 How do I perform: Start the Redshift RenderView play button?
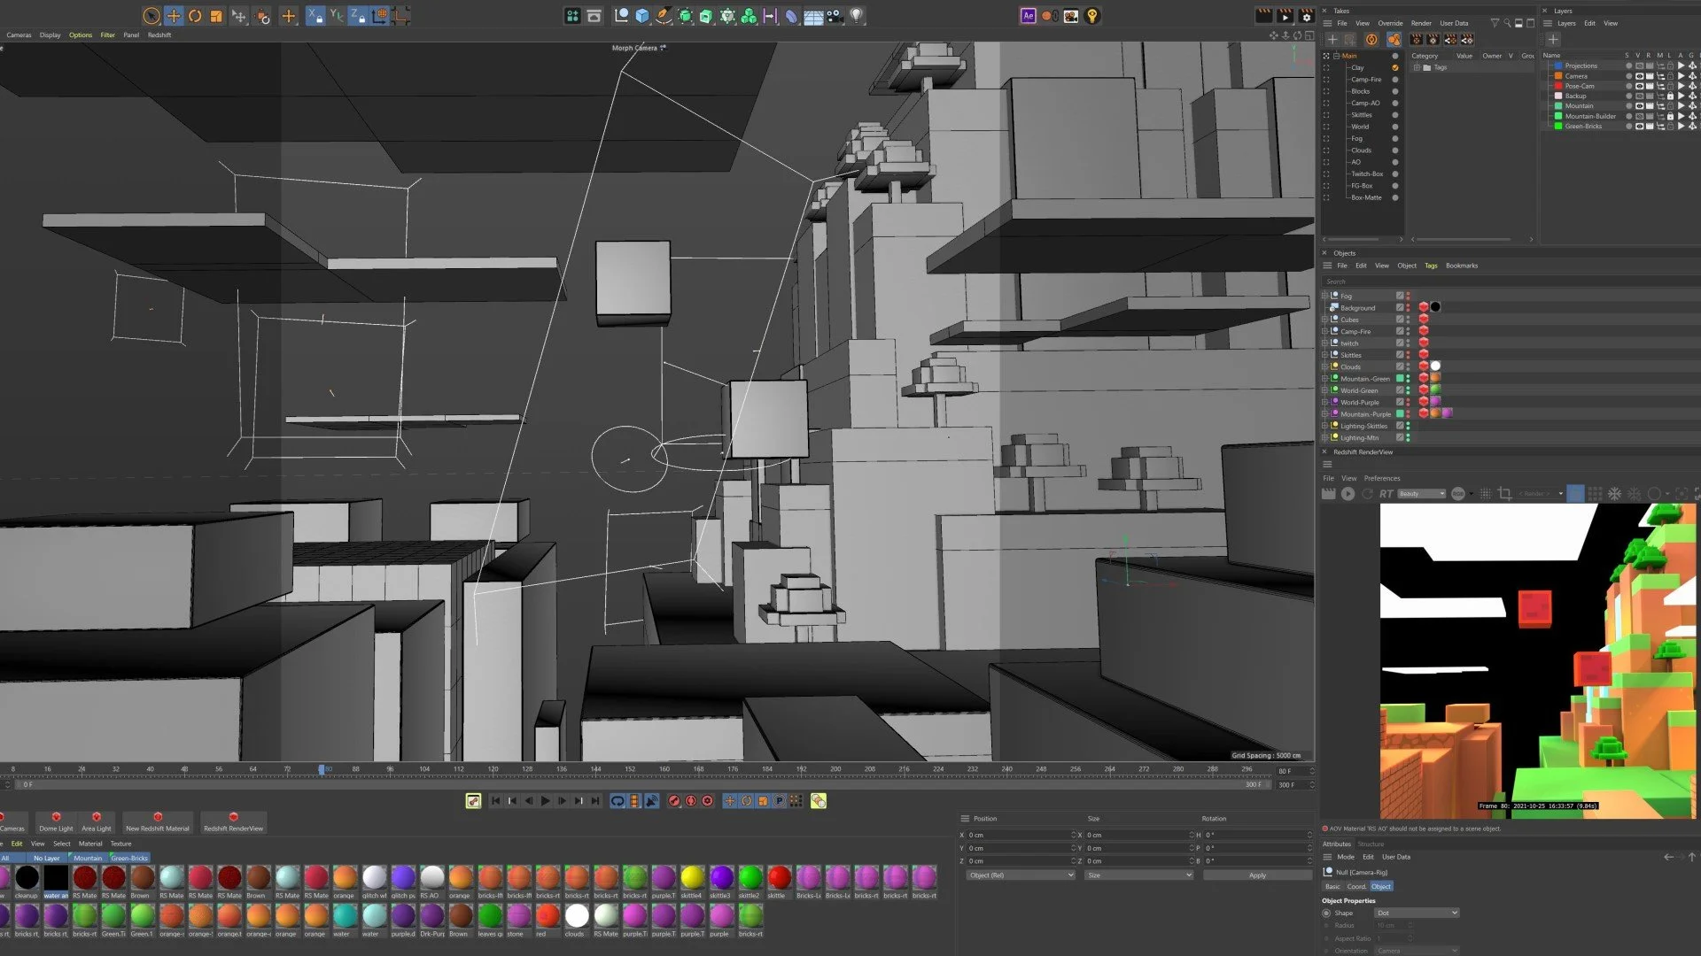pos(1348,494)
